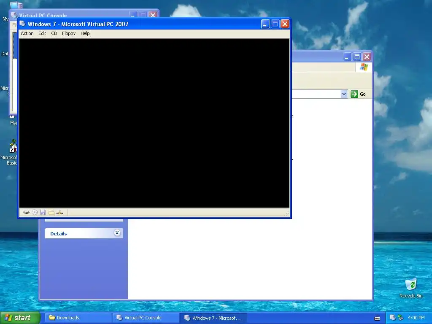Click the floppy disk status icon

click(43, 213)
